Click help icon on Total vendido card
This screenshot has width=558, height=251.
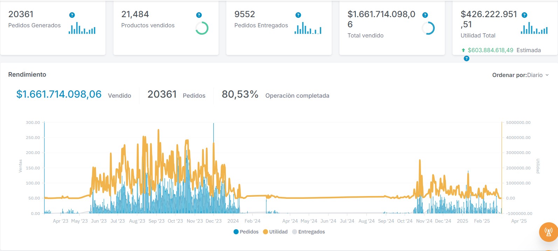(425, 15)
